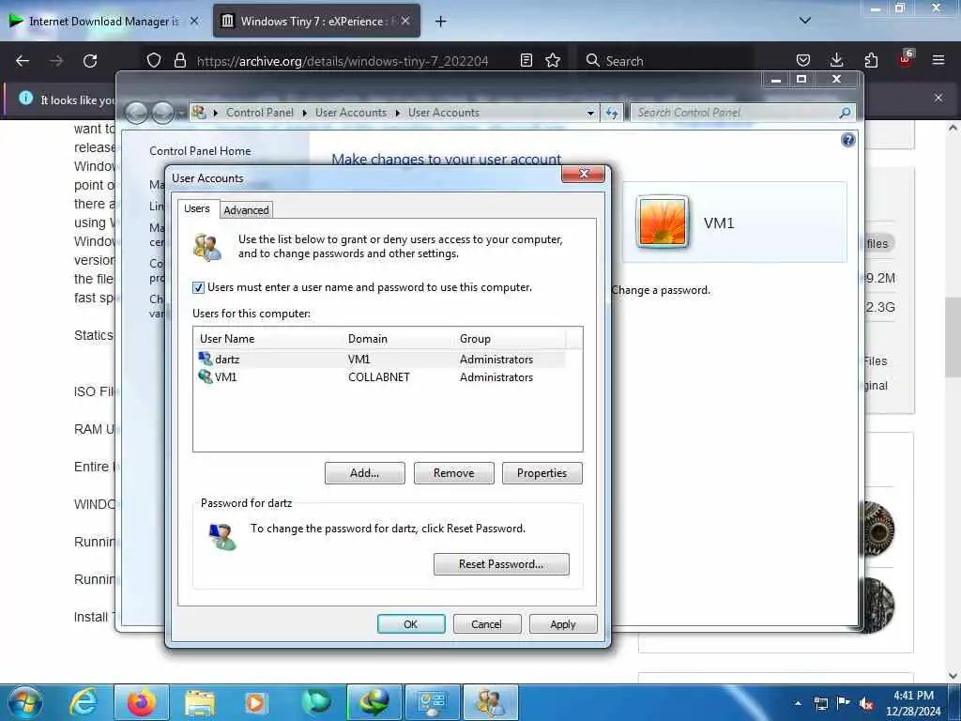Click the VM1 account picture

(x=662, y=222)
